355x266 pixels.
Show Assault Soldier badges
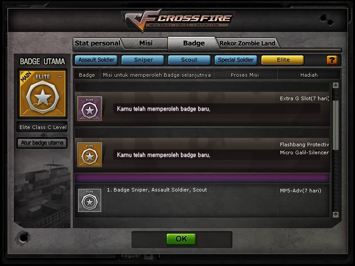96,60
